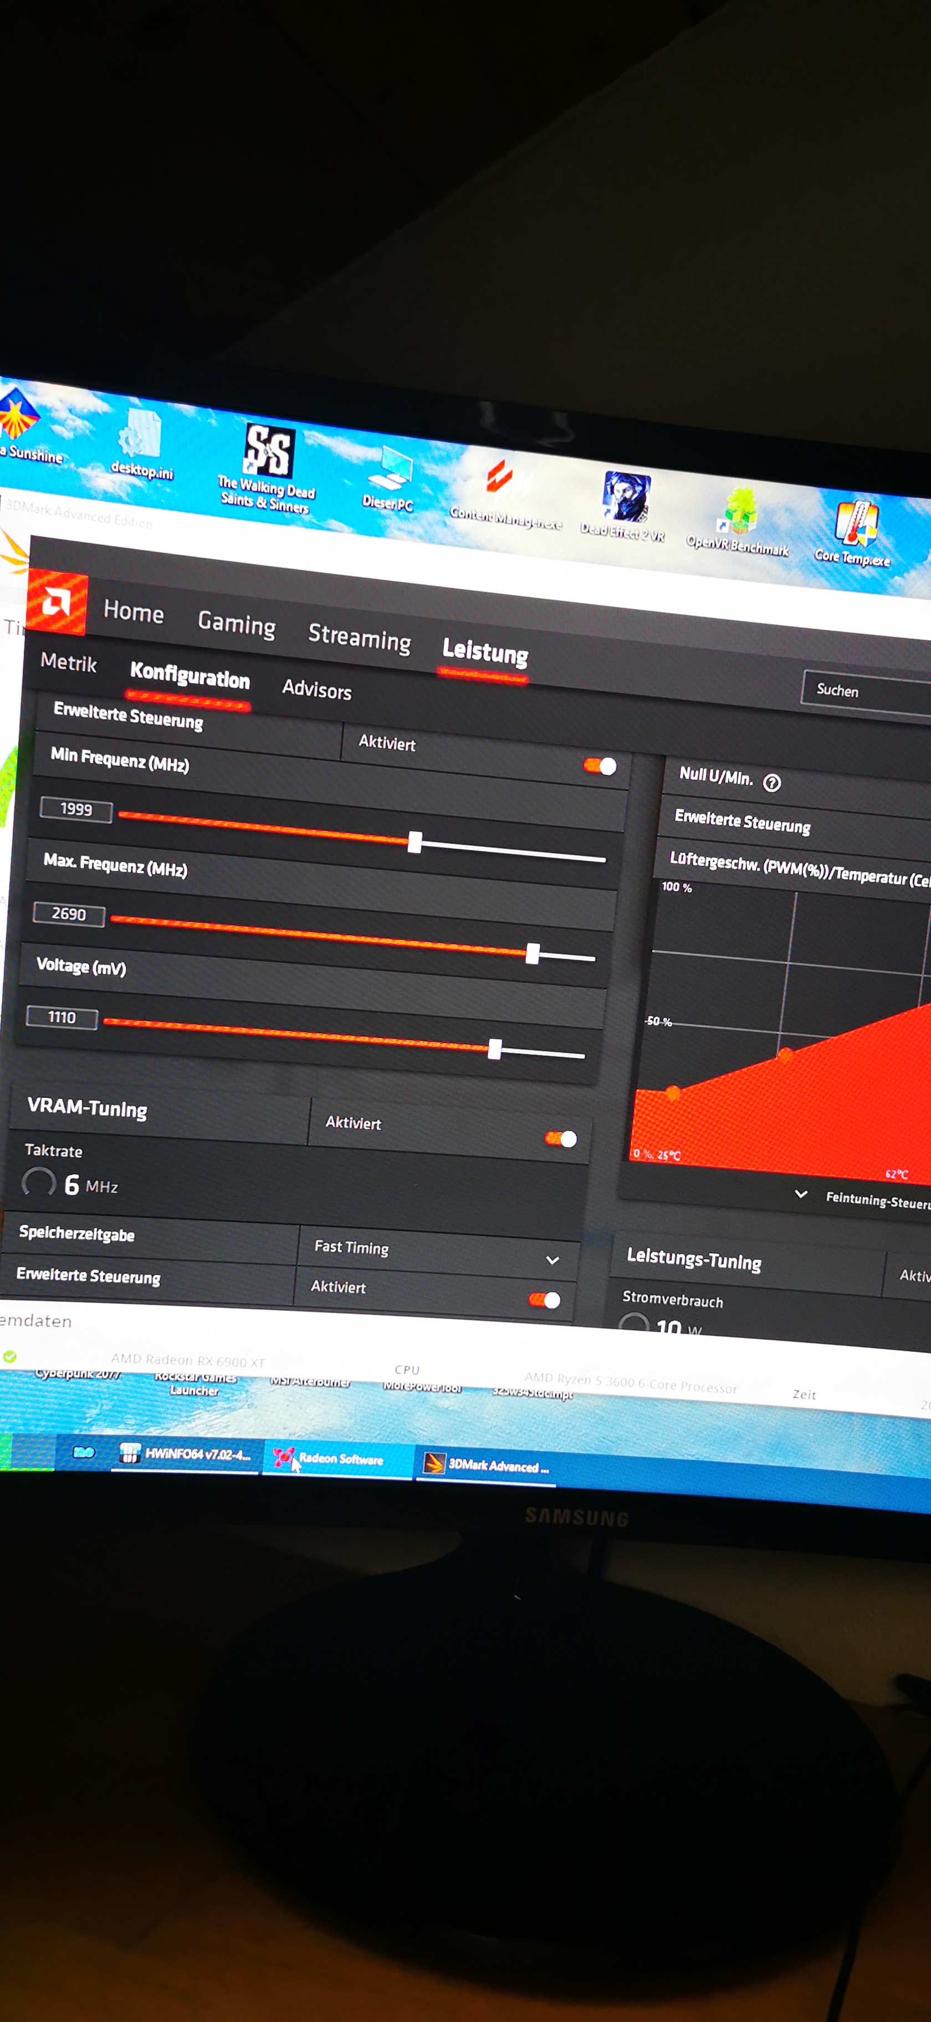
Task: Toggle the VRAM-Tuning Aktiviert switch
Action: tap(561, 1139)
